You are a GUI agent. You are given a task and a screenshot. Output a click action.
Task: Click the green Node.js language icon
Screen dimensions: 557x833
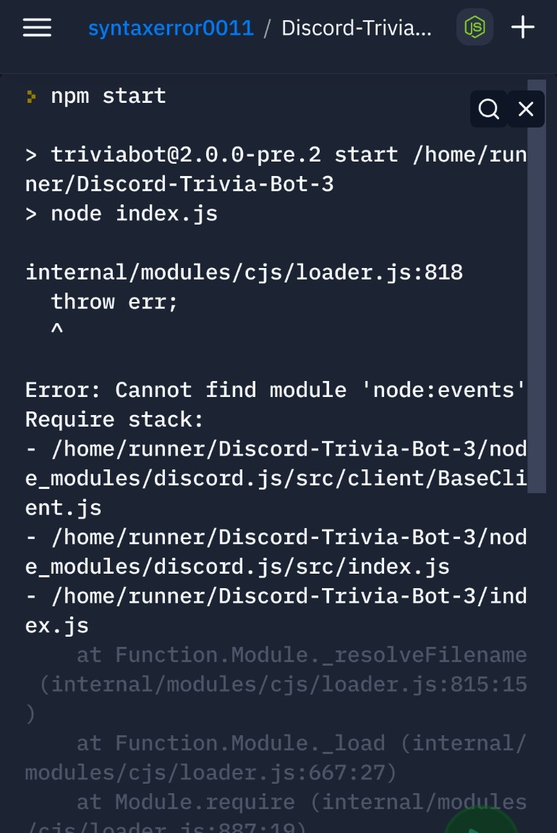pos(475,27)
